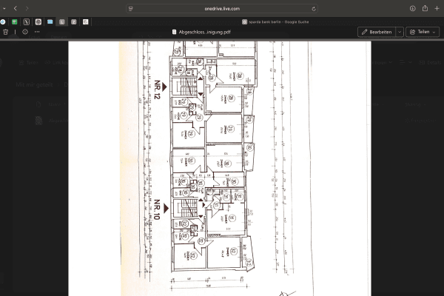Open a new tab with plus icon
The width and height of the screenshot is (444, 296).
pyautogui.click(x=437, y=8)
